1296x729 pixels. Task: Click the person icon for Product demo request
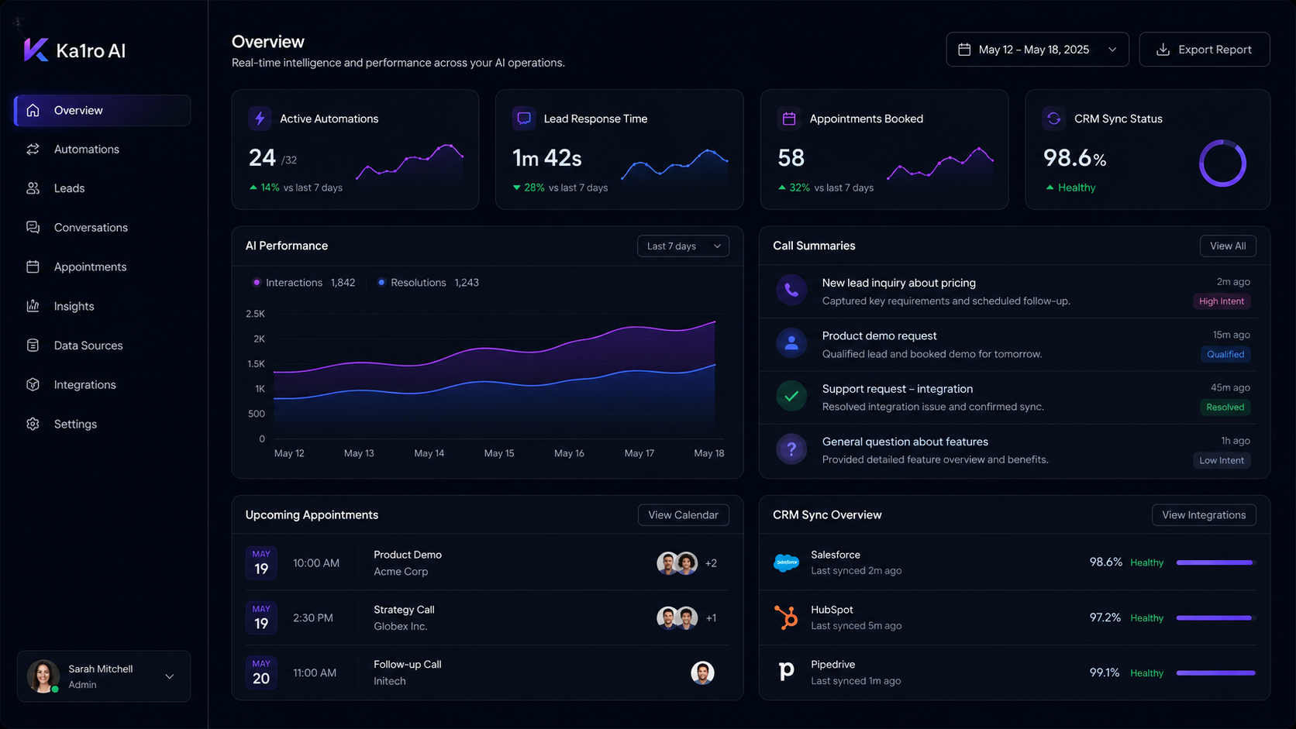[791, 343]
